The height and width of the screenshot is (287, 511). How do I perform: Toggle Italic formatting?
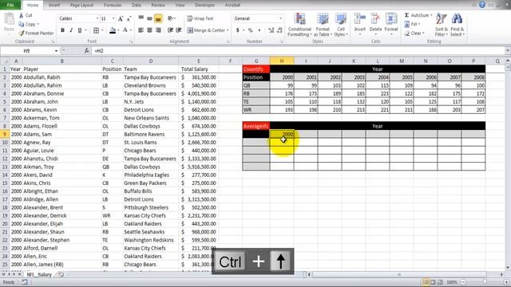71,30
